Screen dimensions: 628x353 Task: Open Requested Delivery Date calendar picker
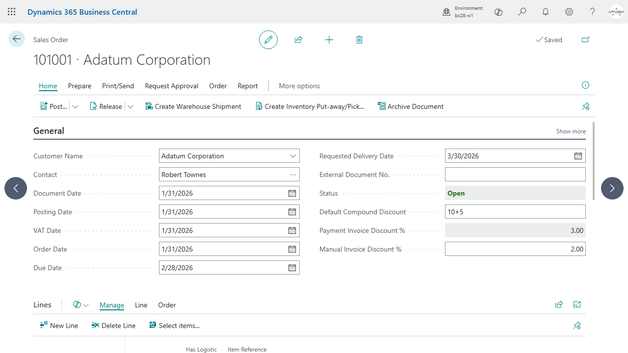tap(578, 156)
